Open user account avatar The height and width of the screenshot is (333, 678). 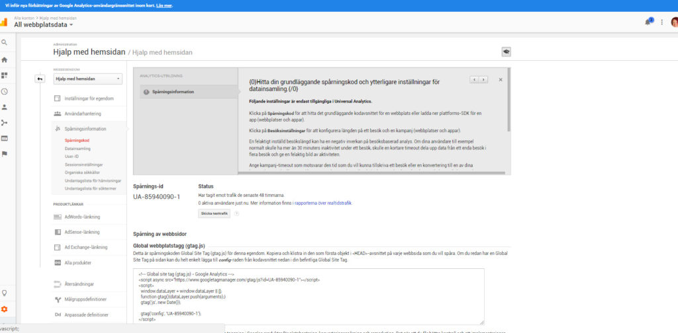[674, 22]
